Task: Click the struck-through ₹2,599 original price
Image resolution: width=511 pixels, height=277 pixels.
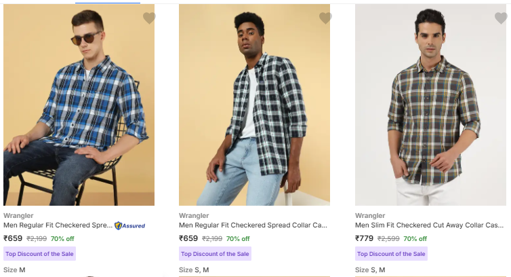Action: (388, 239)
